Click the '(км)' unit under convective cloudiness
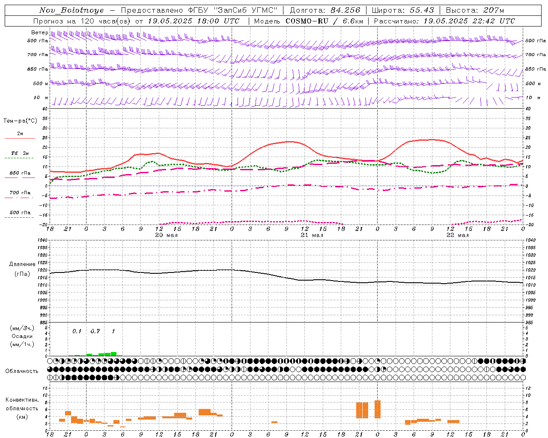 click(x=22, y=417)
